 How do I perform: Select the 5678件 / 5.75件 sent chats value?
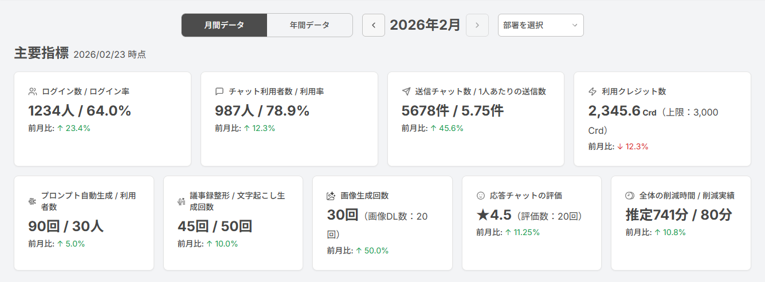pyautogui.click(x=453, y=111)
